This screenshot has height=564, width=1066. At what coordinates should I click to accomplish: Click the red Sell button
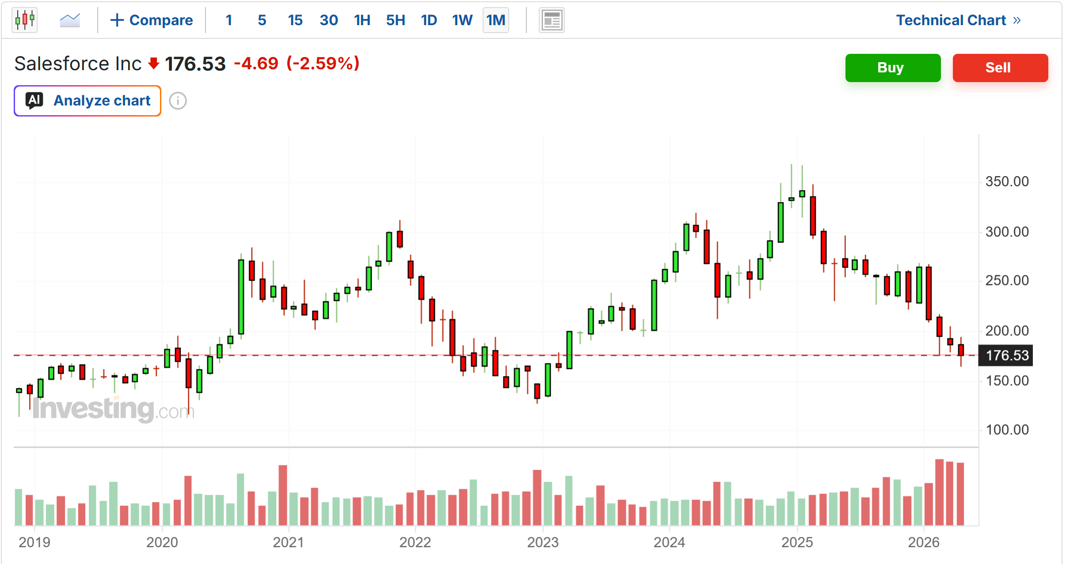pos(1000,68)
